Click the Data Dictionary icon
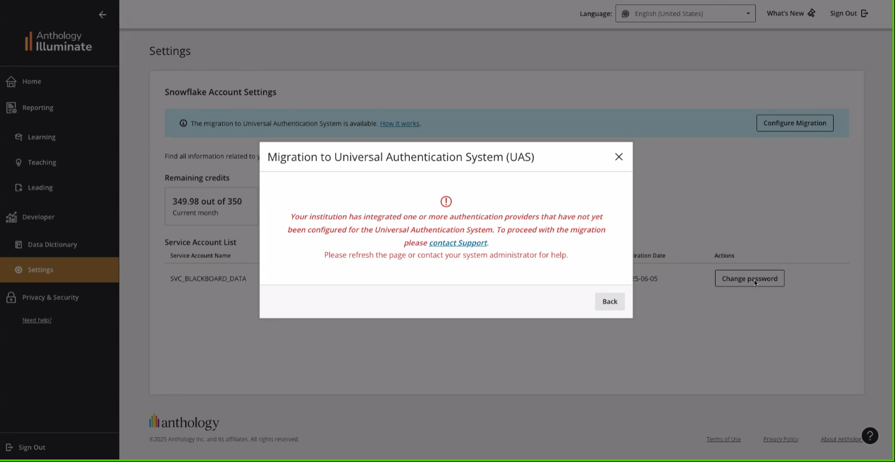Viewport: 895px width, 462px height. pos(19,244)
